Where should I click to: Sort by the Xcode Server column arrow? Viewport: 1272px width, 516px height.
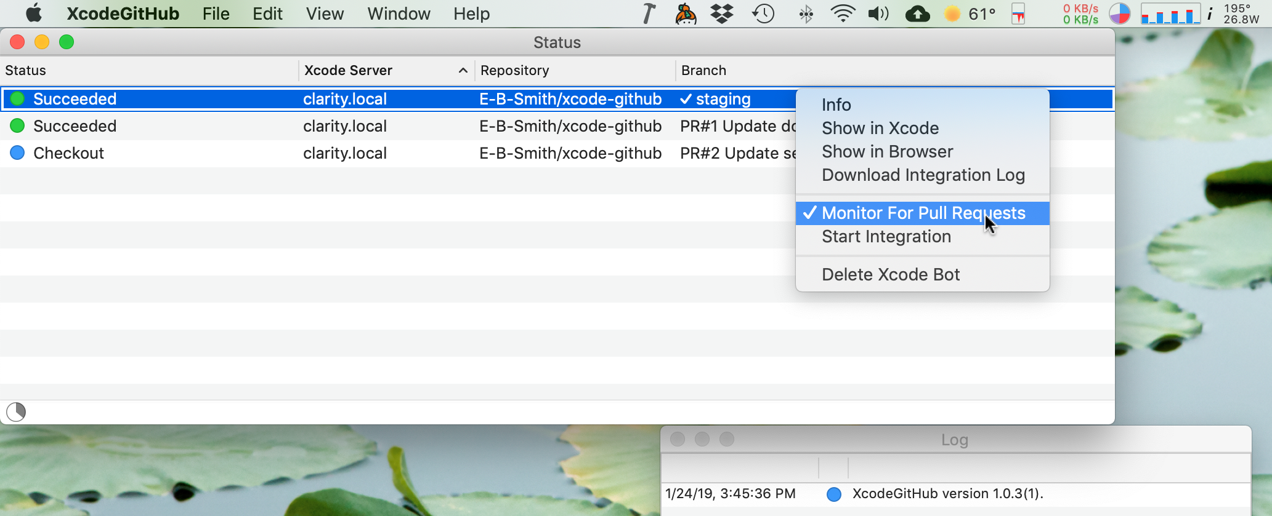463,71
